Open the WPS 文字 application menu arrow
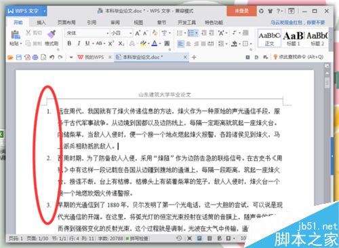This screenshot has width=339, height=248. pyautogui.click(x=45, y=11)
